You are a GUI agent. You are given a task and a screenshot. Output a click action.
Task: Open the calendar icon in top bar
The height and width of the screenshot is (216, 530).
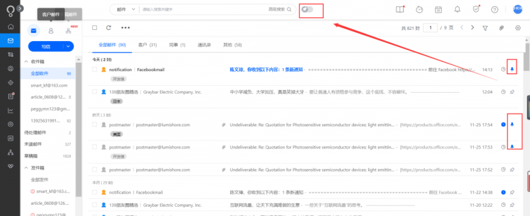(438, 9)
